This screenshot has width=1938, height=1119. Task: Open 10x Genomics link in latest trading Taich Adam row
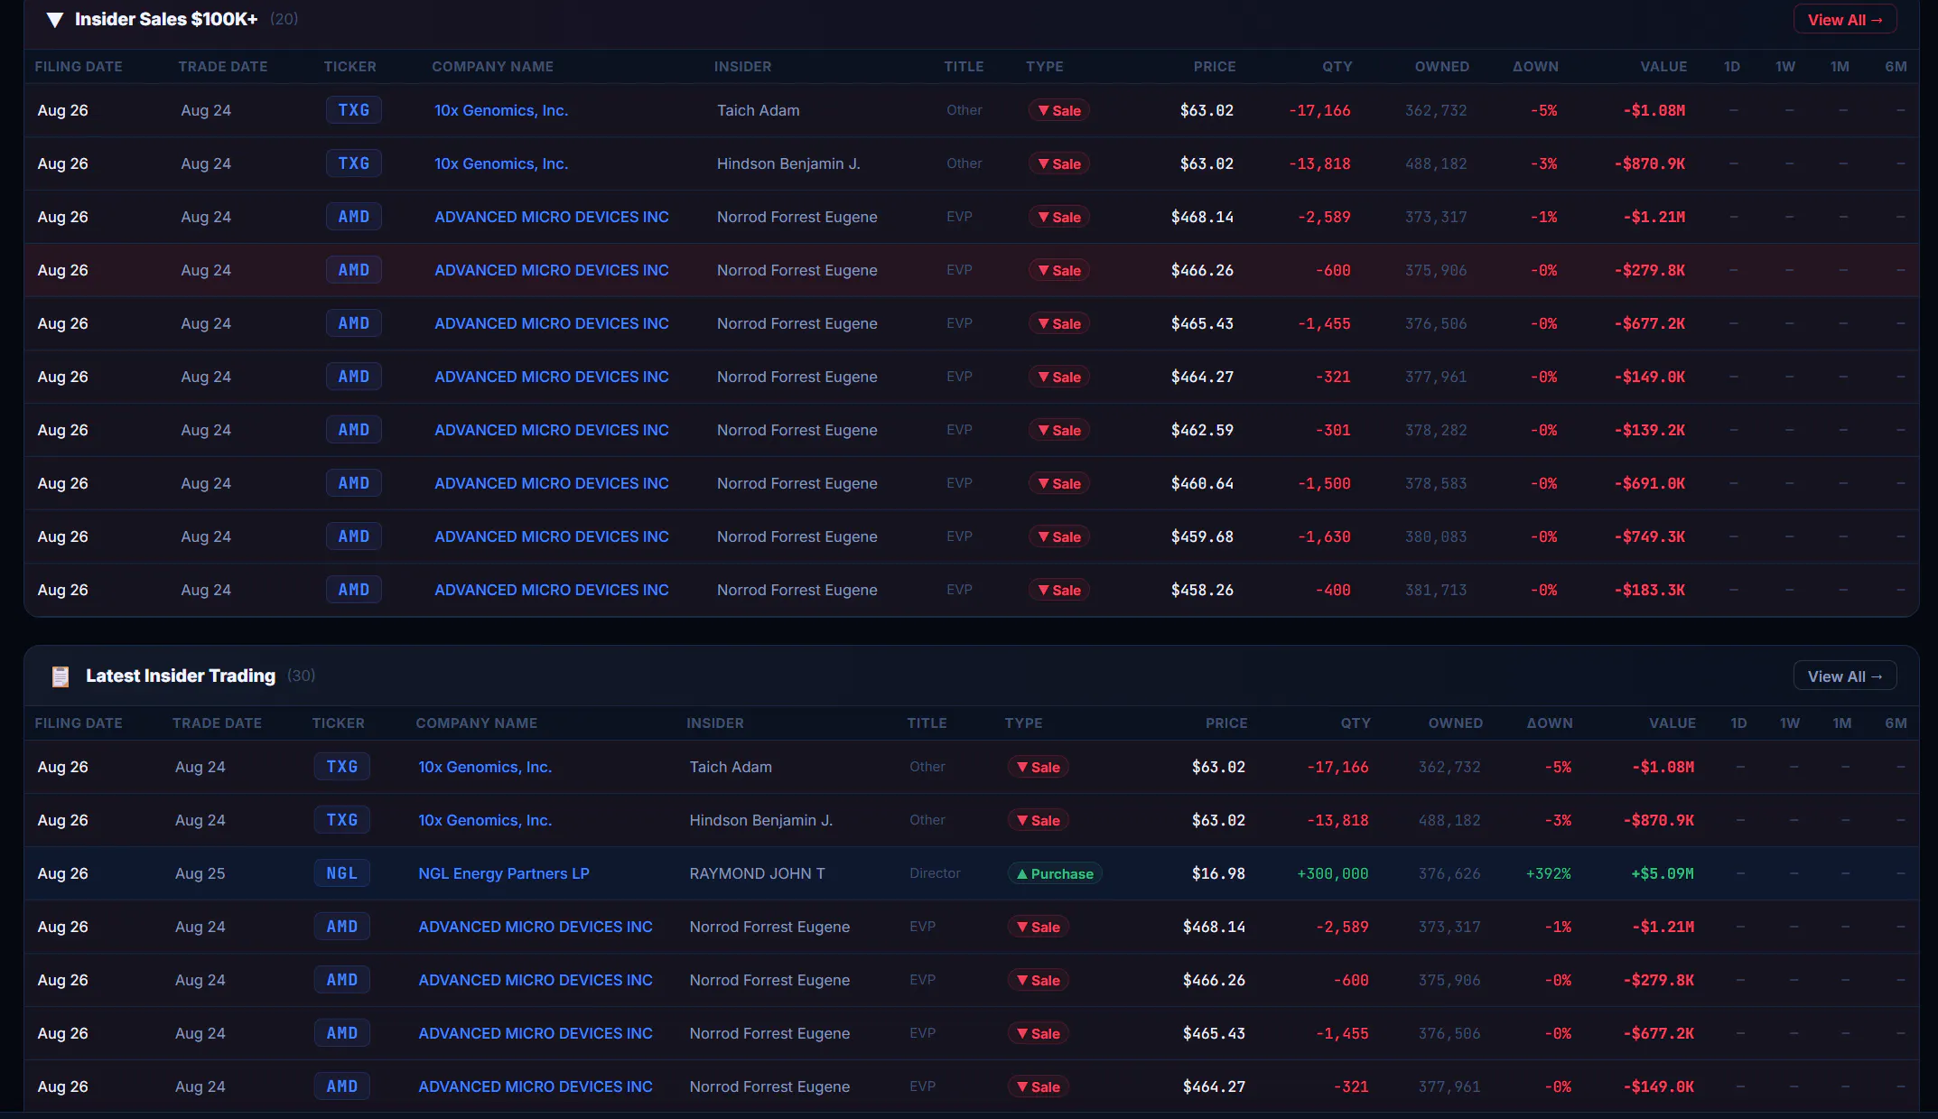(x=485, y=767)
